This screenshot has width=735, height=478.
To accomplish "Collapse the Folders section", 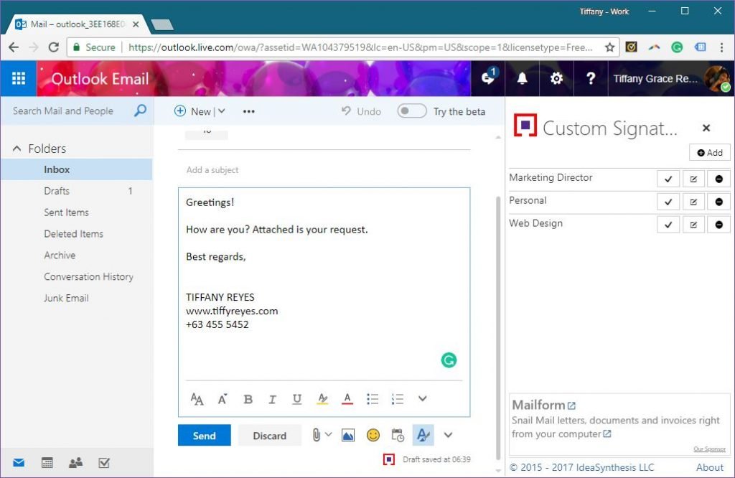I will [x=17, y=148].
